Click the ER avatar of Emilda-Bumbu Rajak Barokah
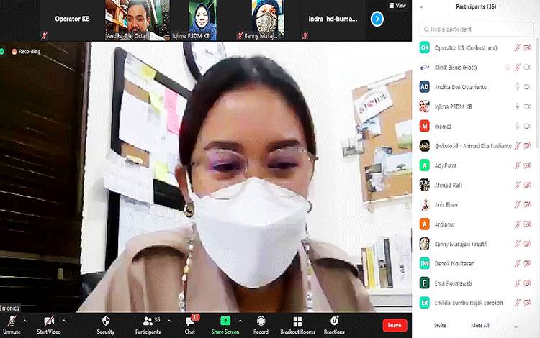This screenshot has height=338, width=540. point(424,303)
